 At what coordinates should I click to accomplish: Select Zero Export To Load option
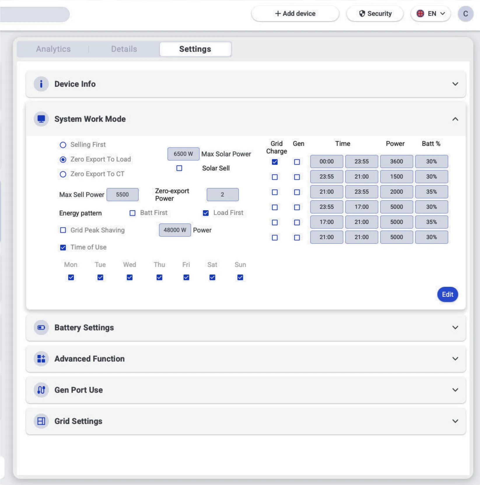[x=63, y=160]
